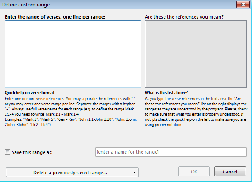This screenshot has height=182, width=252.
Task: Click the 'Quick help on verse format' heading
Action: tap(30, 93)
